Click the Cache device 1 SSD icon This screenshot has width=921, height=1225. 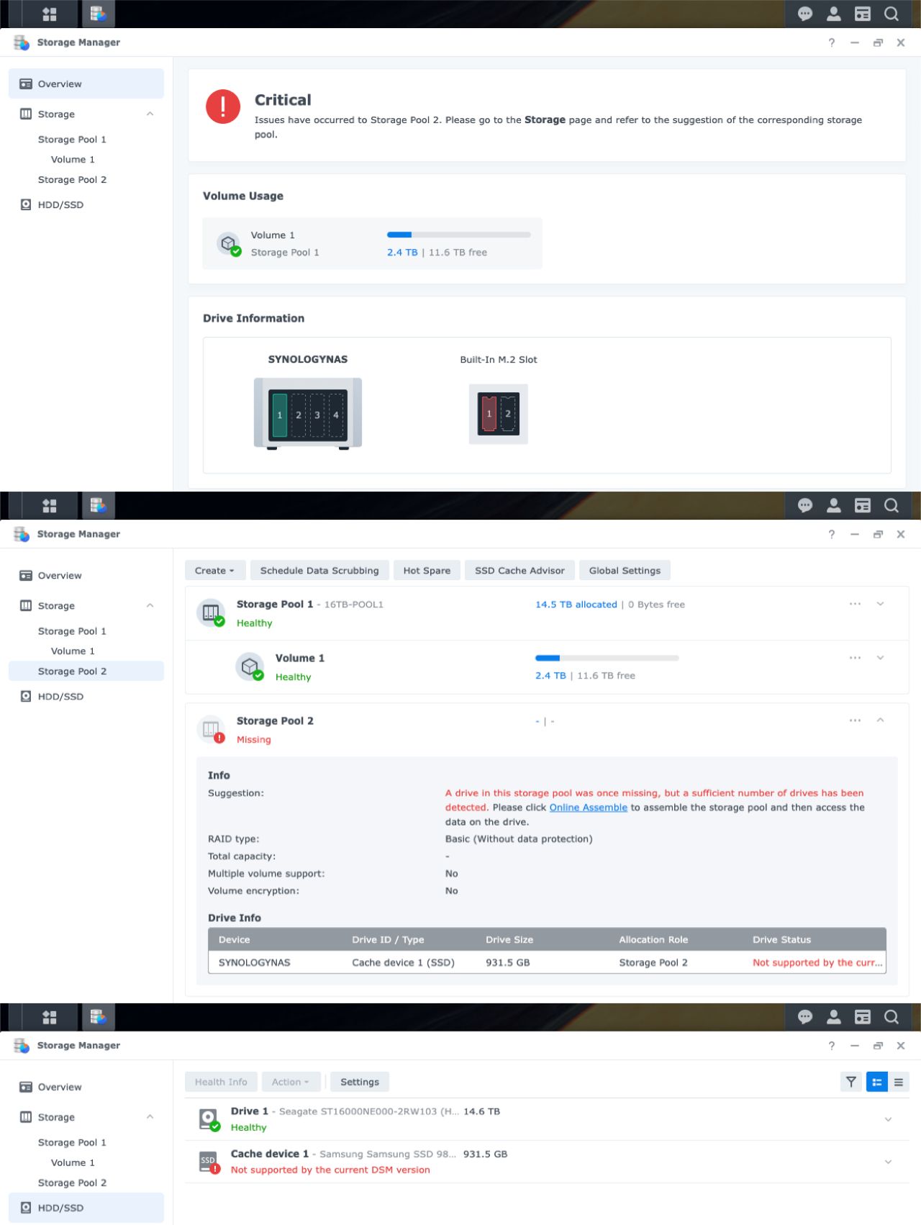[209, 1162]
